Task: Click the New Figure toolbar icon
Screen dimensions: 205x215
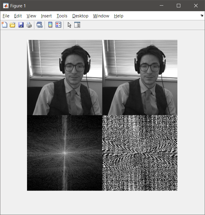Action: [4, 25]
